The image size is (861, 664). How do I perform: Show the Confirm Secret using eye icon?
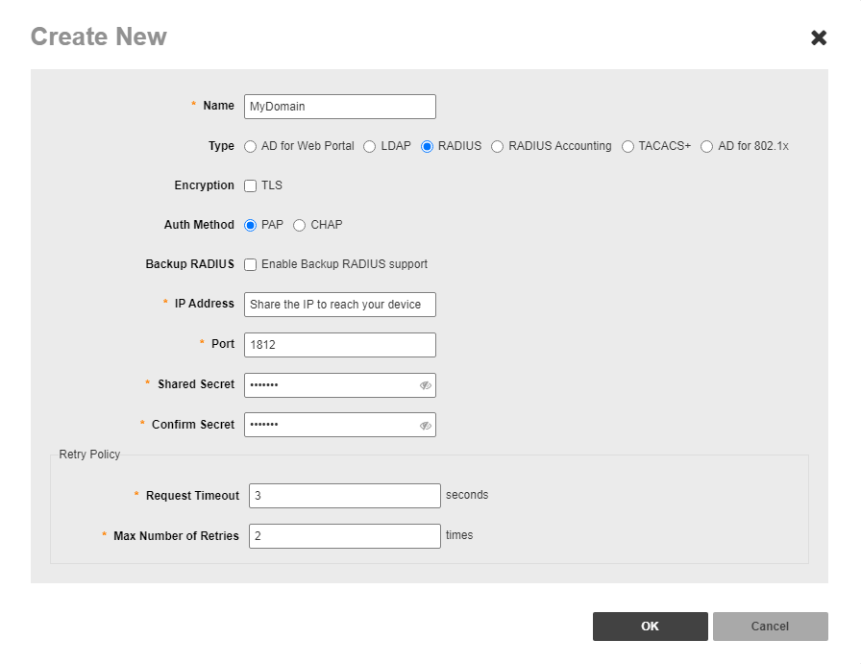click(x=425, y=426)
